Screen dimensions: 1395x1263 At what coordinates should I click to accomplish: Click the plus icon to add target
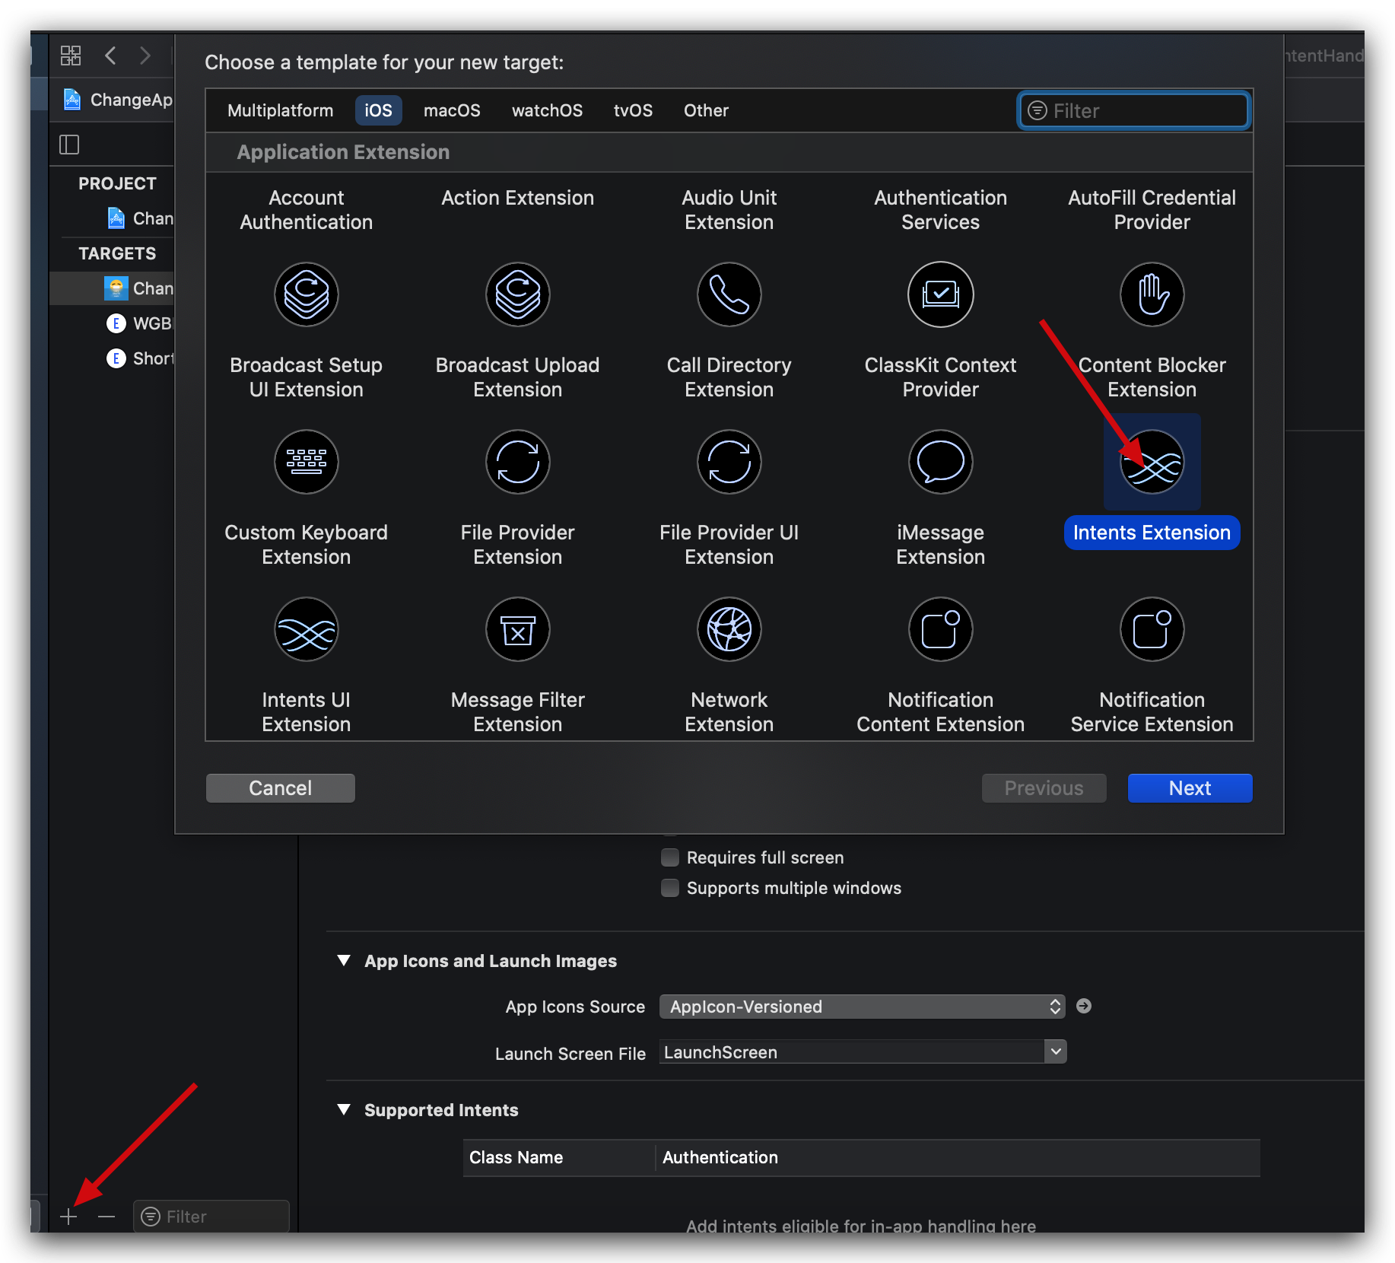(x=68, y=1217)
